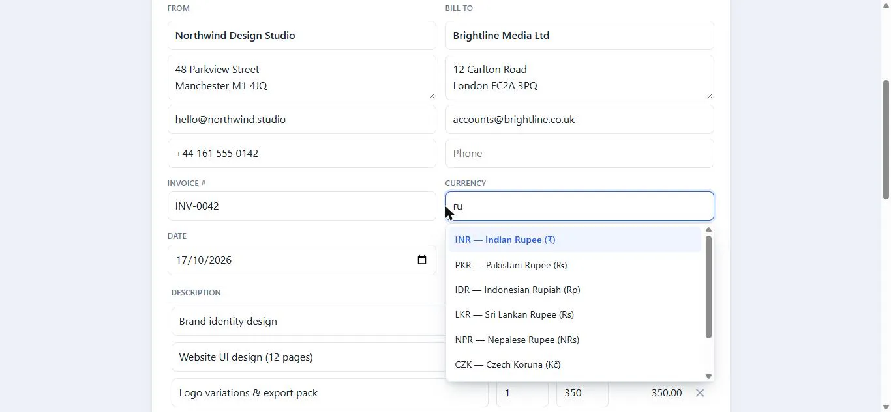The width and height of the screenshot is (891, 412).
Task: Focus the currency search combo box
Action: (579, 206)
